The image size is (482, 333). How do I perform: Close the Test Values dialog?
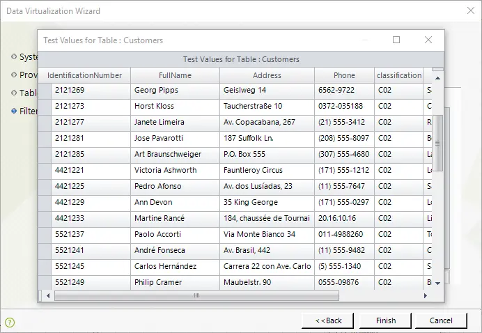tap(428, 40)
